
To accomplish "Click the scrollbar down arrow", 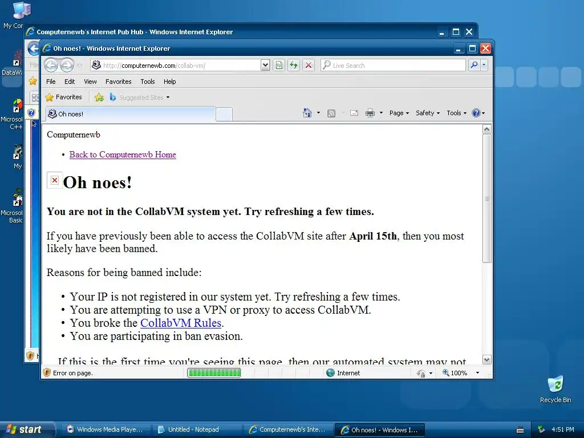I will click(x=487, y=360).
